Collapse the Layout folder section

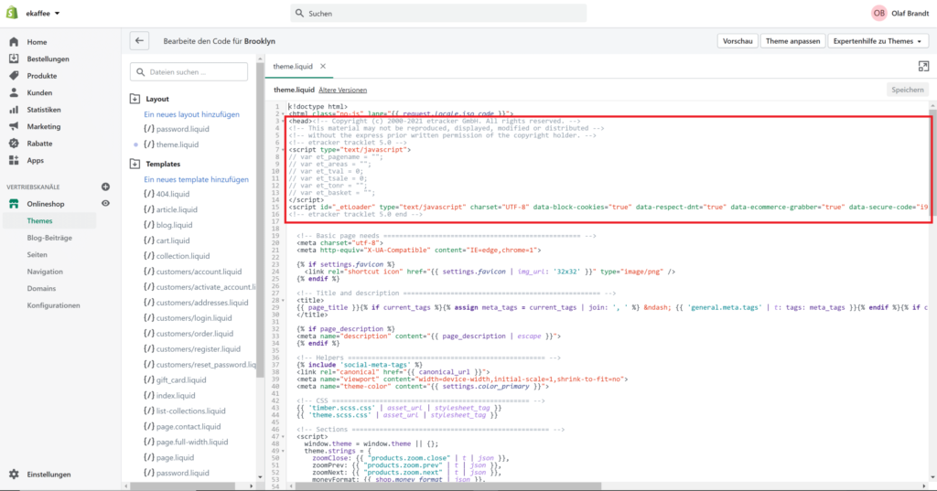click(x=135, y=99)
